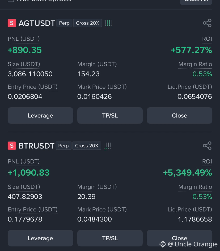The width and height of the screenshot is (220, 251).
Task: Set TP/SL for the BTRUSDT position
Action: [x=110, y=238]
